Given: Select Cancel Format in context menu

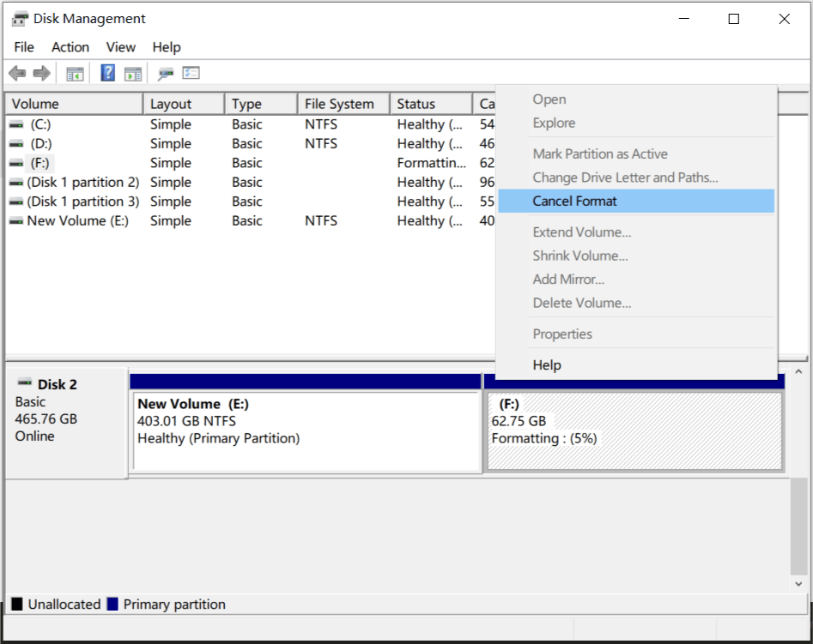Looking at the screenshot, I should (x=574, y=202).
